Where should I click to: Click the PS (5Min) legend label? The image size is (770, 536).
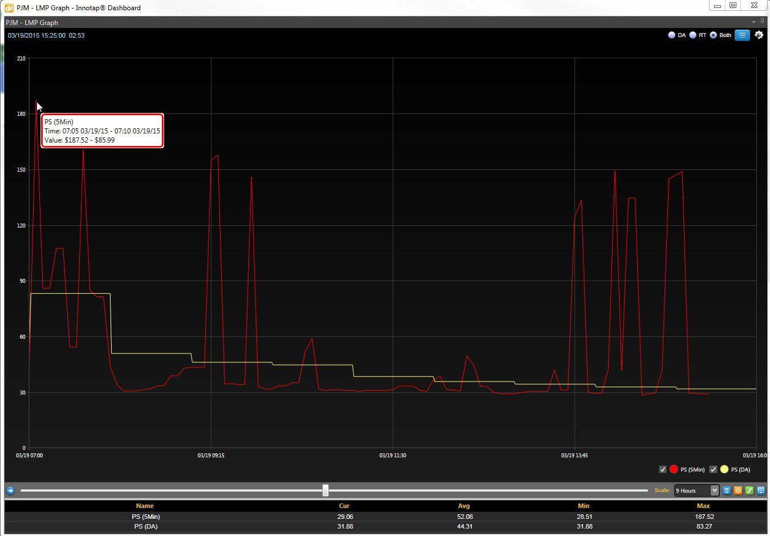(692, 470)
